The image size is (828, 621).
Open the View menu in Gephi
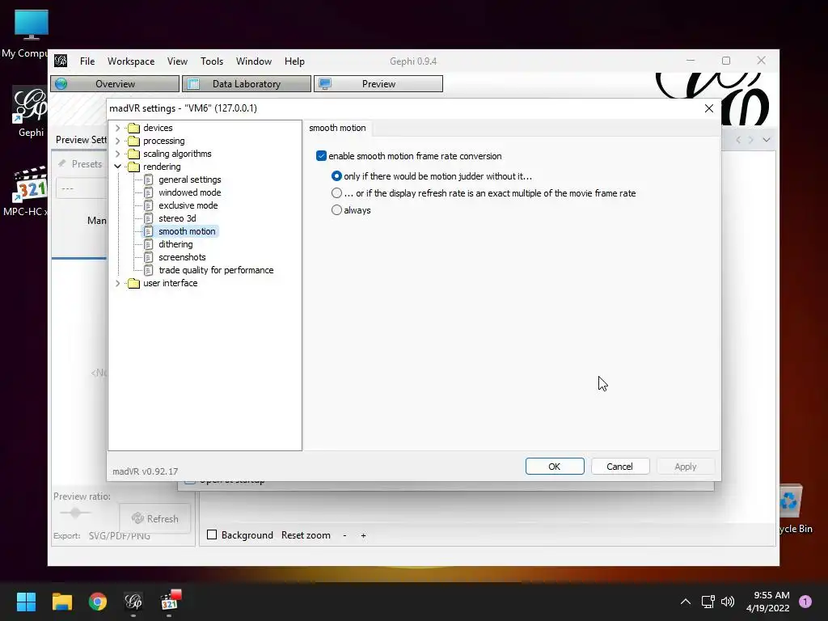[x=177, y=61]
